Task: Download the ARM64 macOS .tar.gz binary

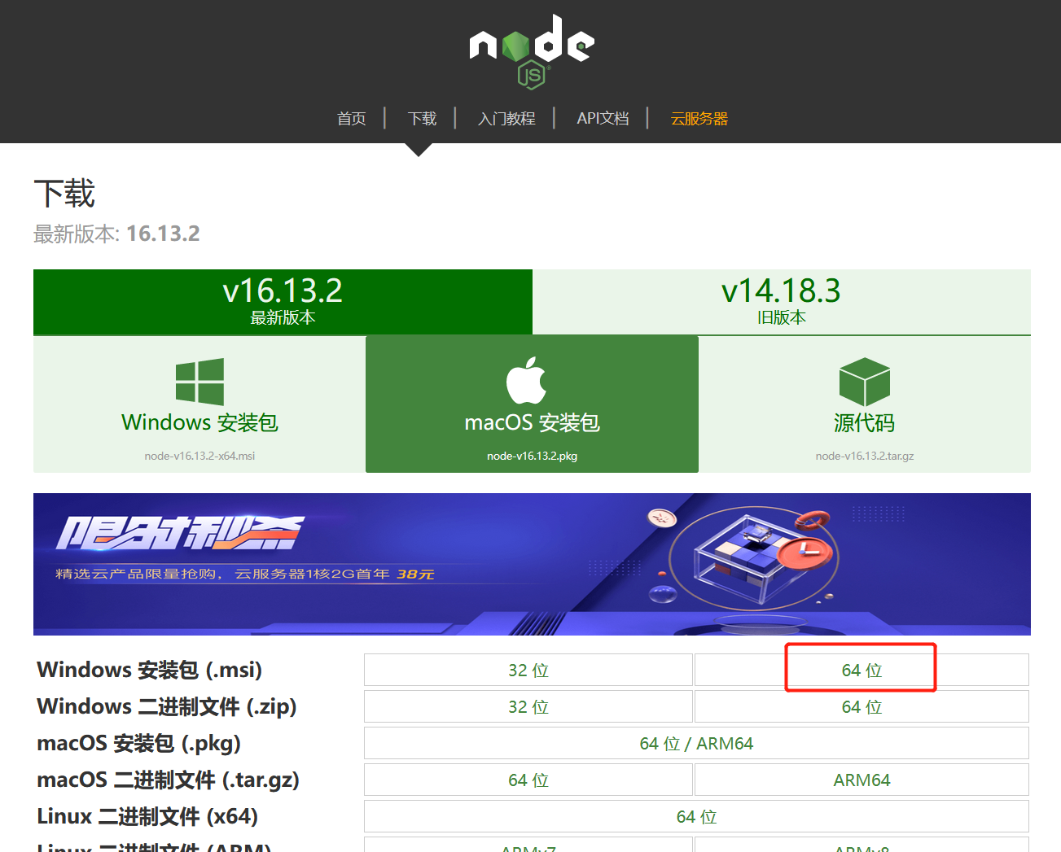Action: click(861, 779)
